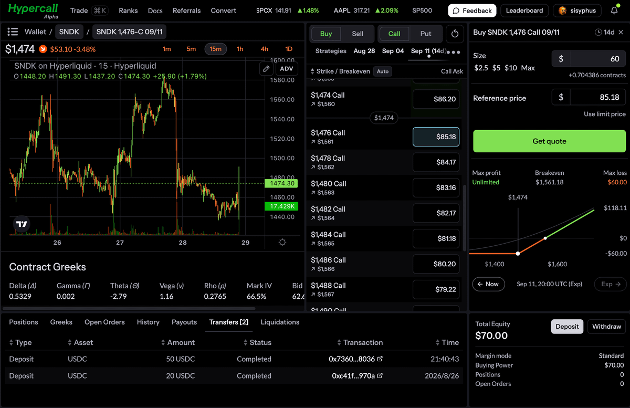The image size is (630, 408).
Task: Open the Convert page
Action: coord(224,11)
